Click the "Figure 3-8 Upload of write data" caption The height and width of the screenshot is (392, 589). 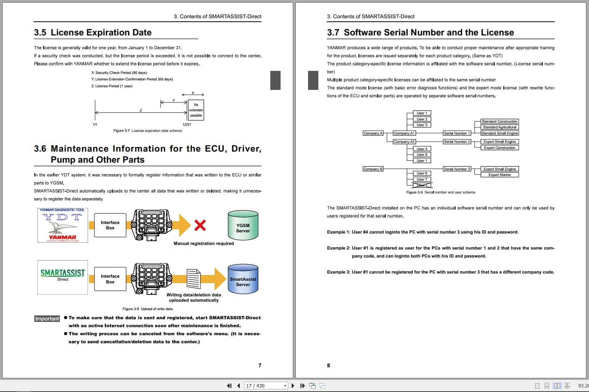[148, 309]
